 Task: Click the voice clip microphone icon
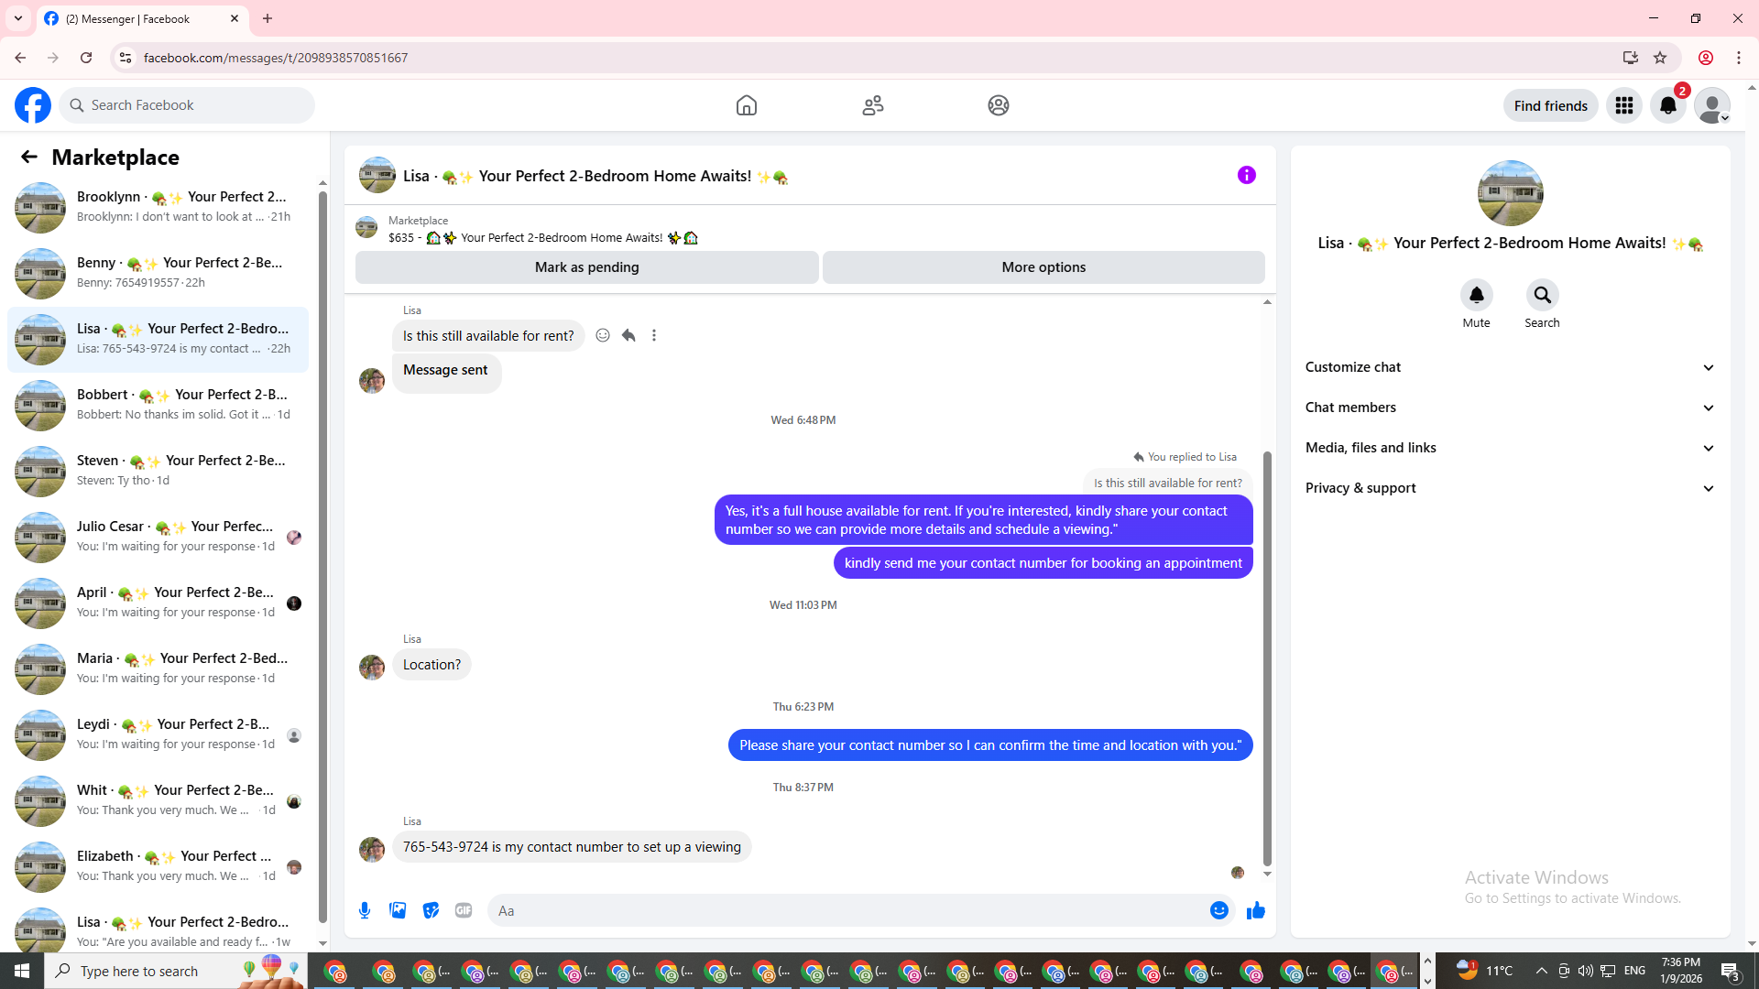[365, 910]
